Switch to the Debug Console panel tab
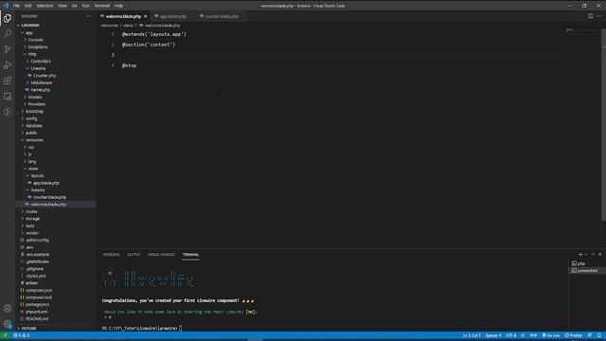 pyautogui.click(x=161, y=255)
